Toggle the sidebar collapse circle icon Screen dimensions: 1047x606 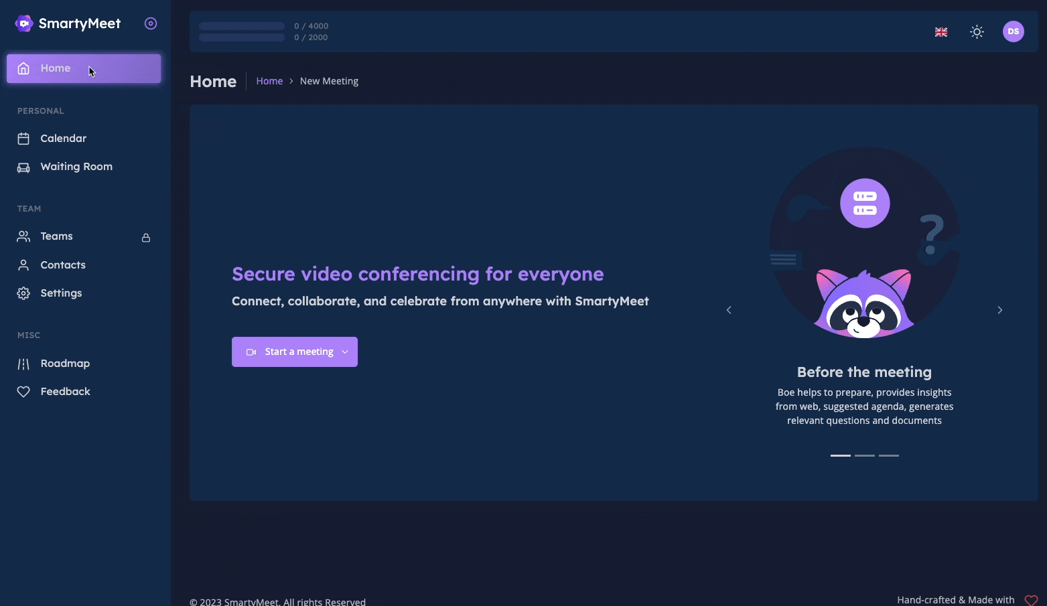151,23
